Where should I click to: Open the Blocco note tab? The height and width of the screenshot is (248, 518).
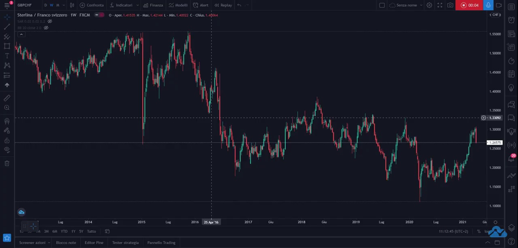66,243
